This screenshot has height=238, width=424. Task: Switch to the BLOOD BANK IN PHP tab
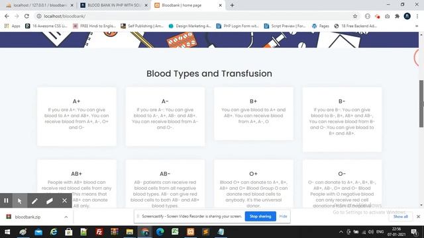[x=113, y=5]
